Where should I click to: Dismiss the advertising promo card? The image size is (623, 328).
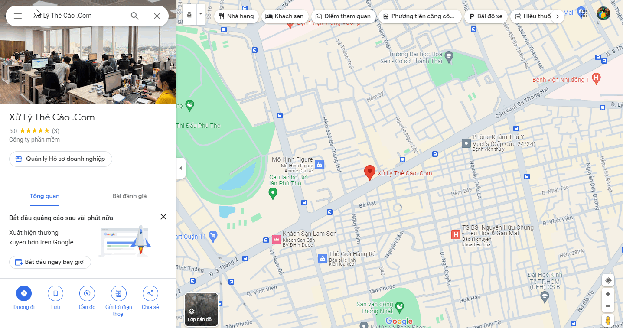(163, 217)
